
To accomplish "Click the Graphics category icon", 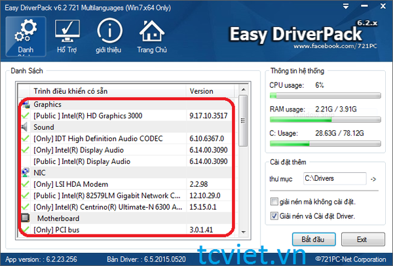I will click(26, 104).
